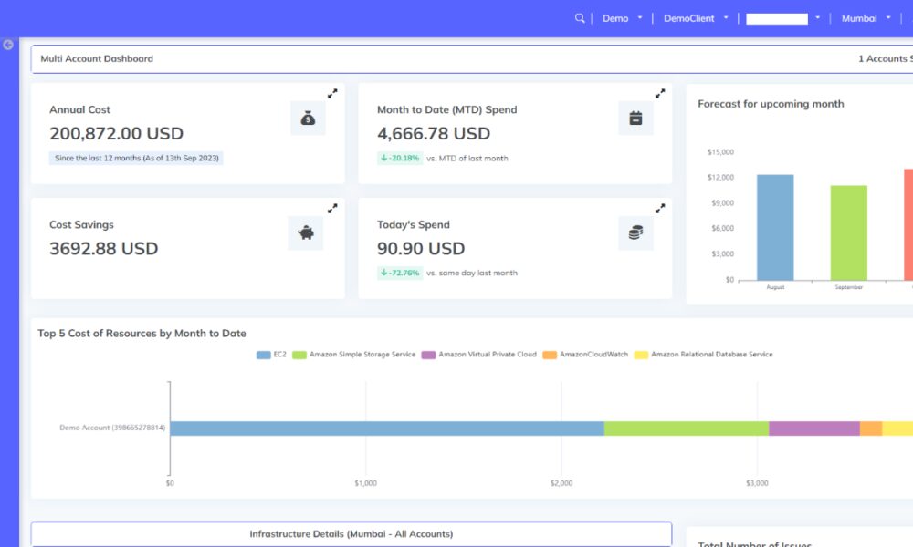Open the Demo dropdown in header
This screenshot has height=547, width=913.
tap(623, 18)
